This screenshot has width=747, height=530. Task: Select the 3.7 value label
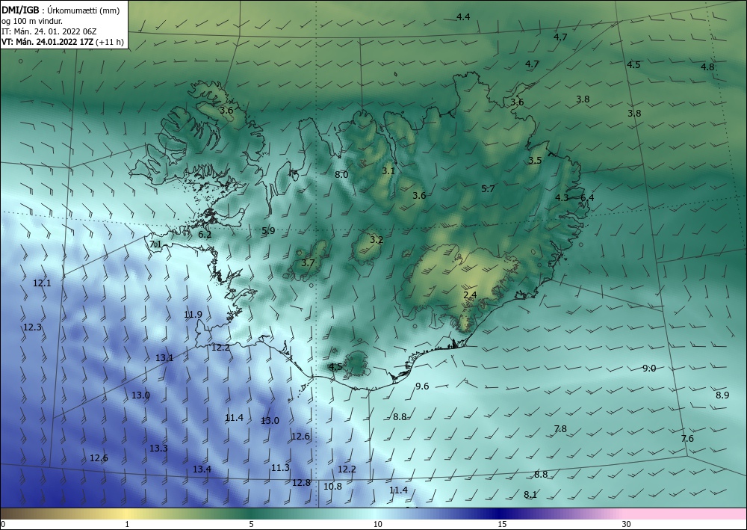pos(308,262)
